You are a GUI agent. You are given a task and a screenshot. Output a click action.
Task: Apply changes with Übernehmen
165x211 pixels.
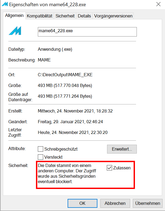pyautogui.click(x=148, y=203)
